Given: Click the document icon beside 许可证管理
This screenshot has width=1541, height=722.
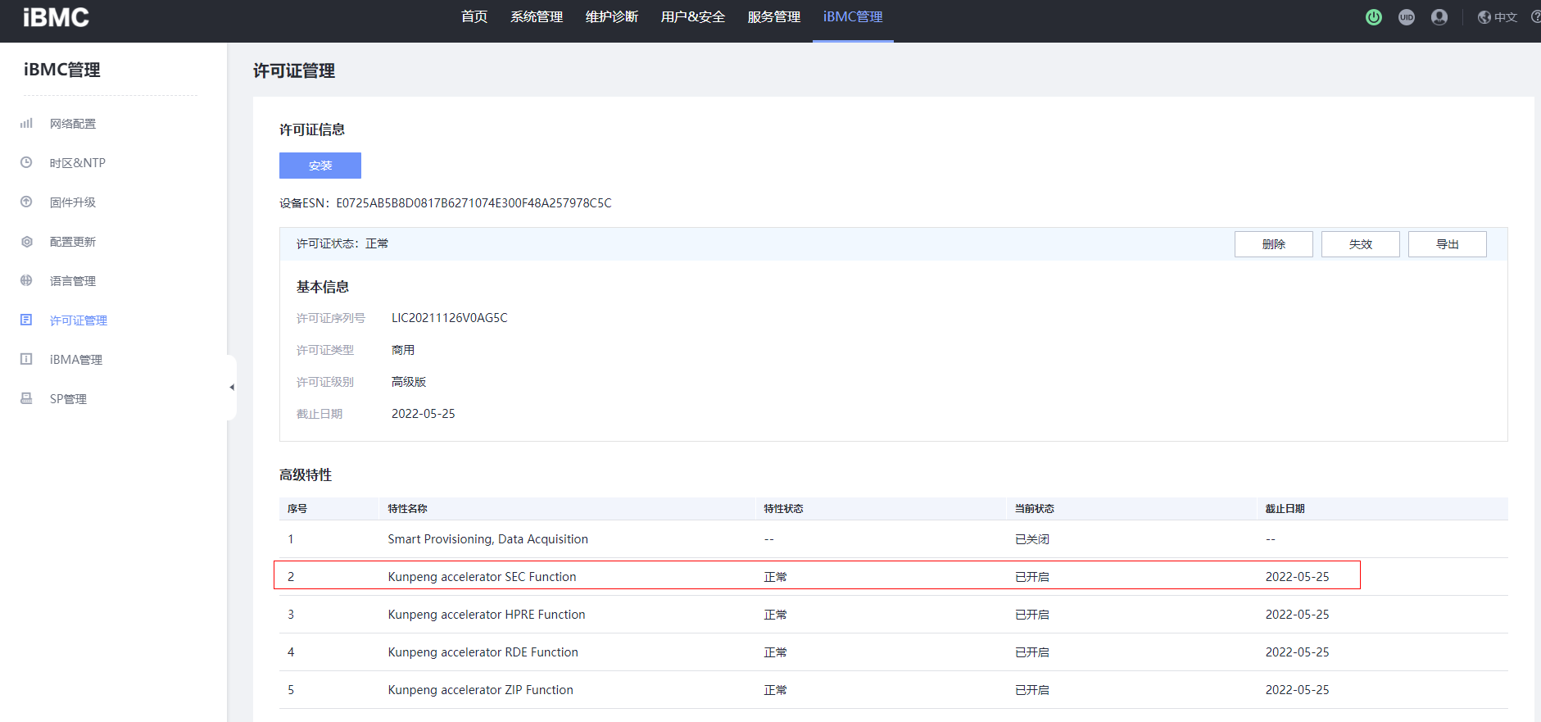Looking at the screenshot, I should 26,320.
